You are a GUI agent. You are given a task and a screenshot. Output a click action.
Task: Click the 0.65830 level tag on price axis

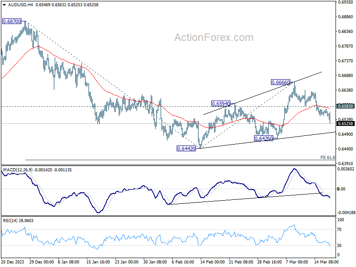(346, 106)
